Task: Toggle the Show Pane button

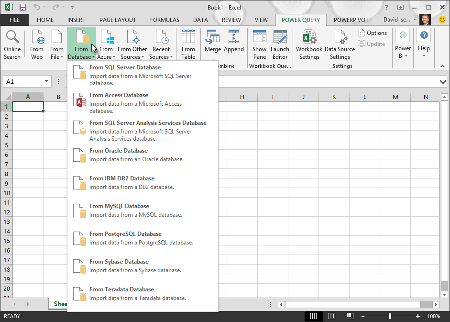Action: pyautogui.click(x=260, y=44)
